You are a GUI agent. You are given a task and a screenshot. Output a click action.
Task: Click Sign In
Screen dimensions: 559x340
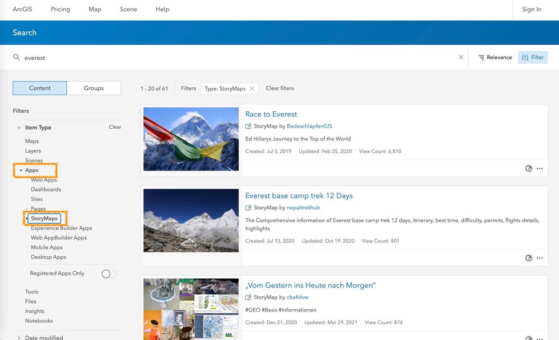click(532, 10)
